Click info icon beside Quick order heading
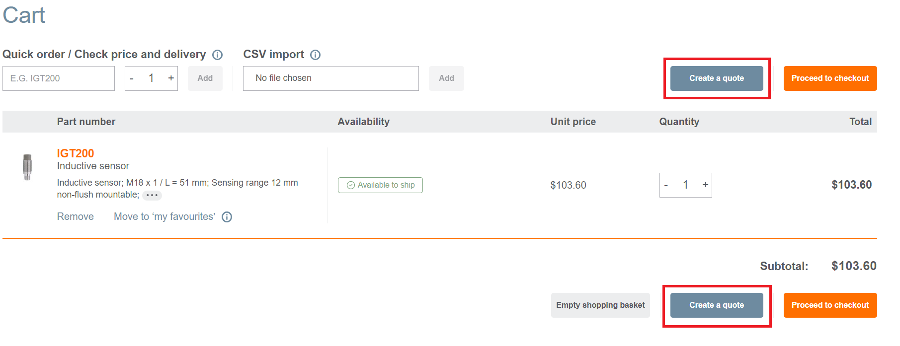900x346 pixels. point(217,55)
